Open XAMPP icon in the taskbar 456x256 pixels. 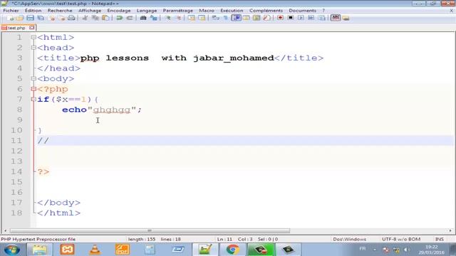67,250
